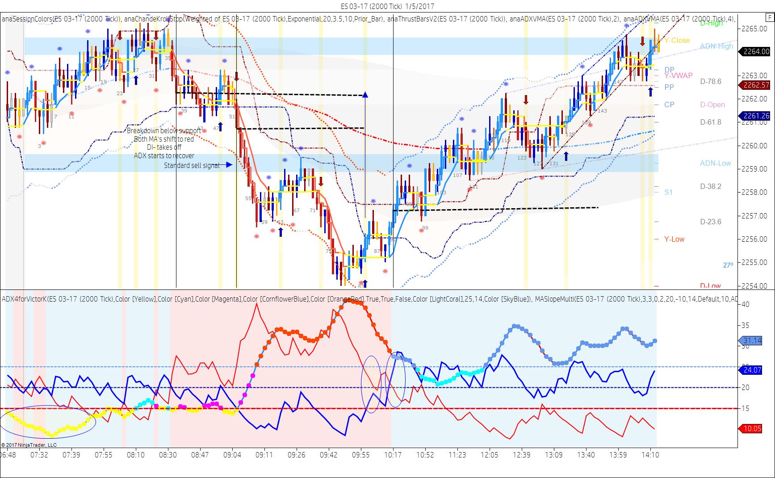This screenshot has height=478, width=775.
Task: Select the D-High level label
Action: pos(711,23)
